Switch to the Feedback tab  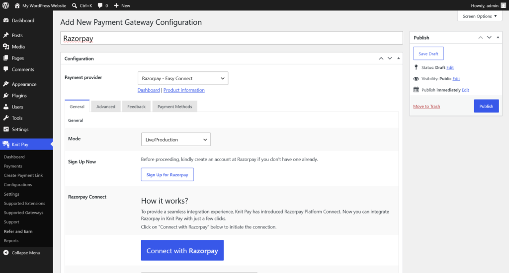(136, 107)
